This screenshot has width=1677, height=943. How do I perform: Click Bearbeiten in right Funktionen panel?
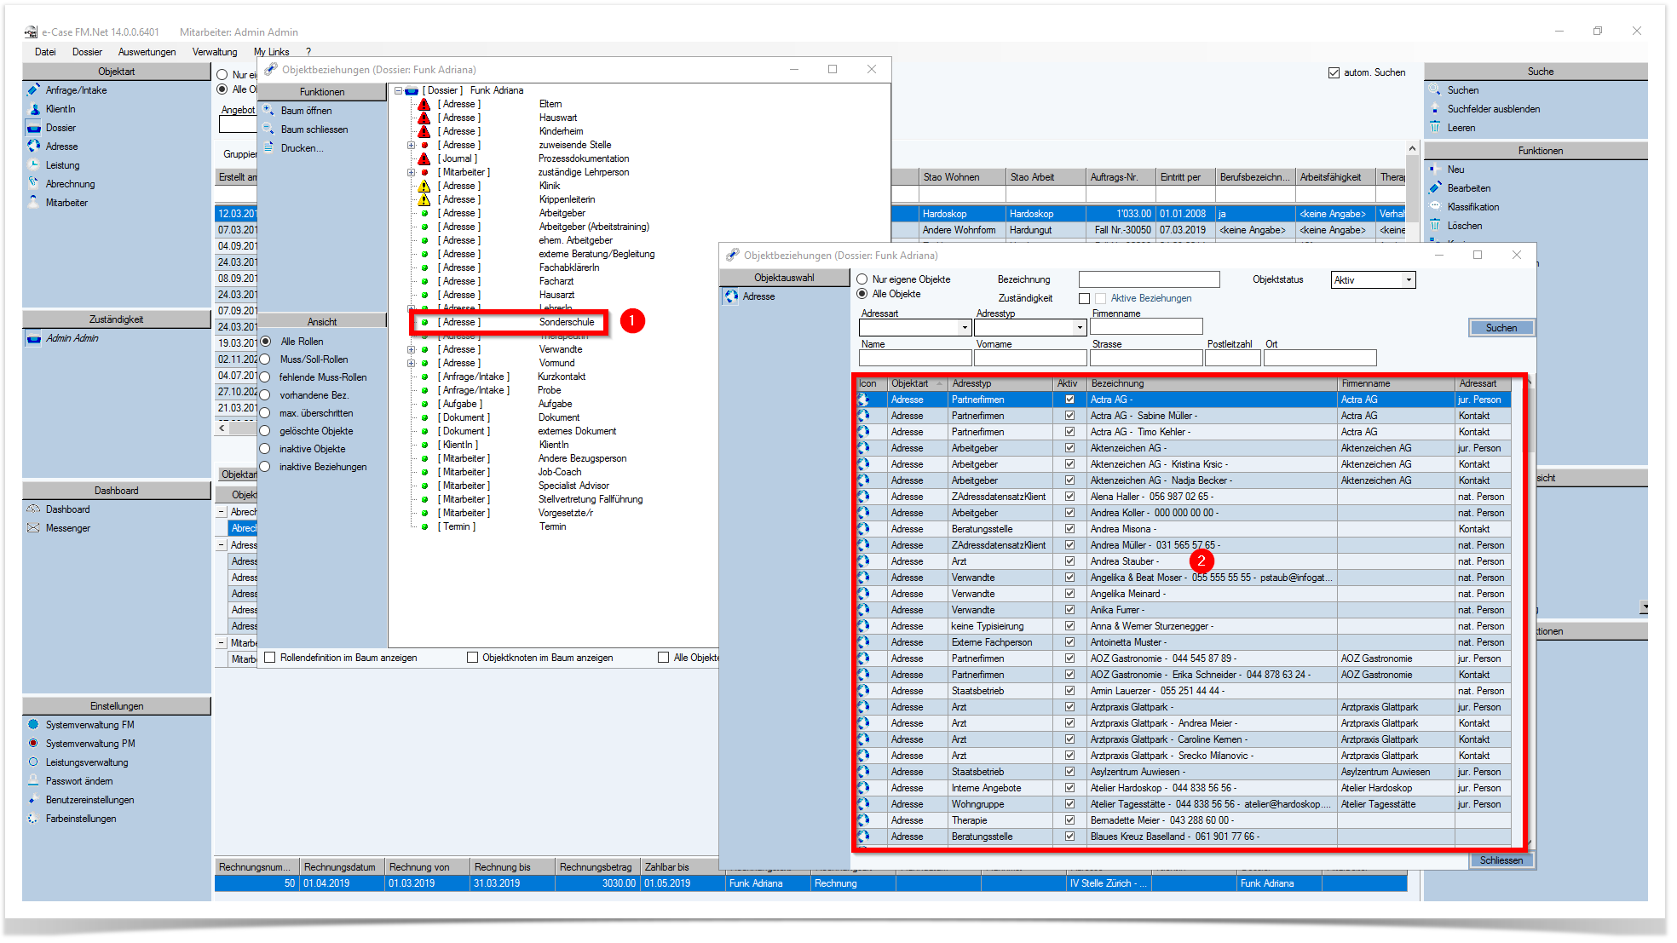coord(1468,188)
